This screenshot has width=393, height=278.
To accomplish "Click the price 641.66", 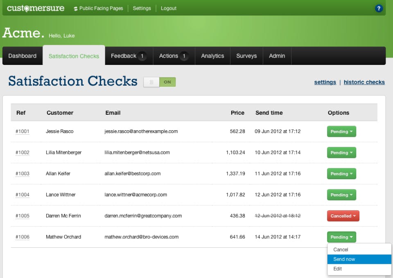I will [237, 237].
